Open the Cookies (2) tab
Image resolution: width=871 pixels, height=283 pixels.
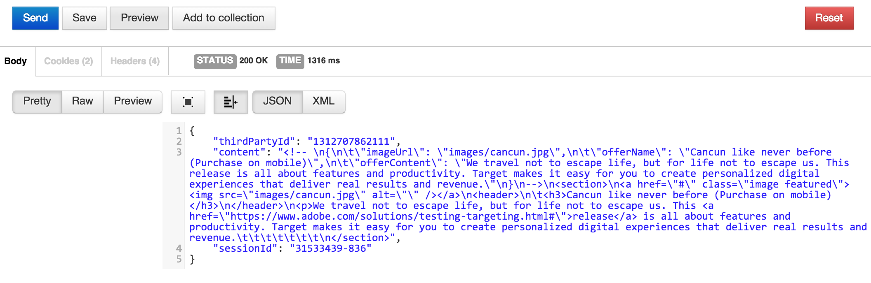tap(68, 61)
